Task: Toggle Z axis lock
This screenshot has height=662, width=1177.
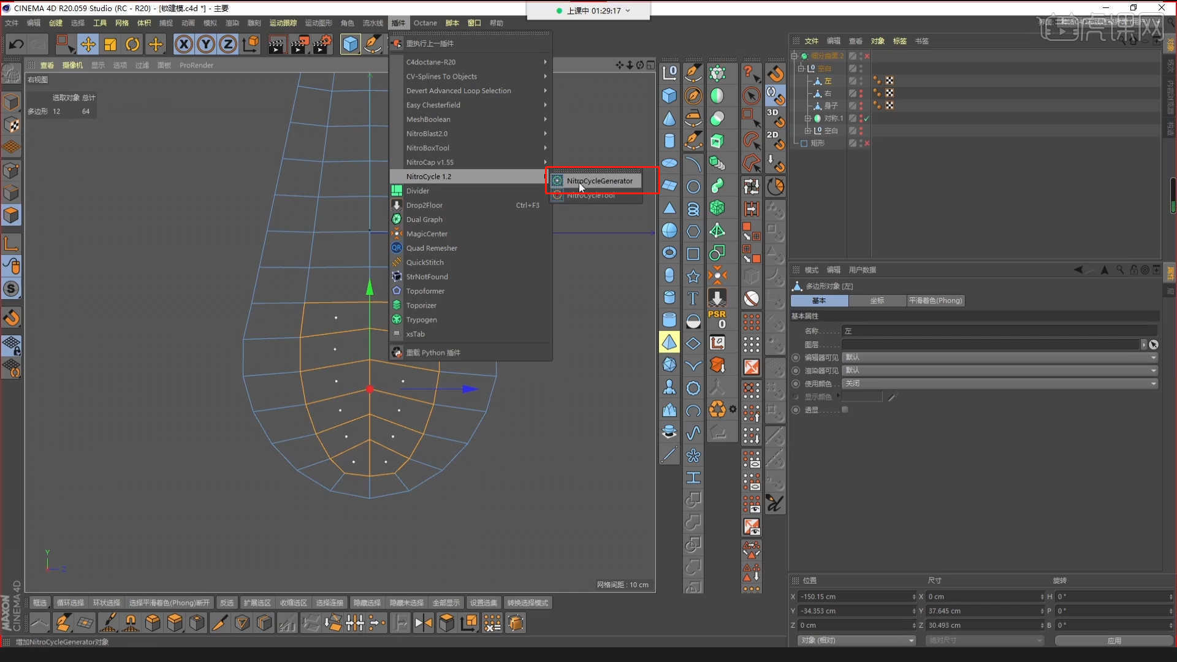Action: pos(228,44)
